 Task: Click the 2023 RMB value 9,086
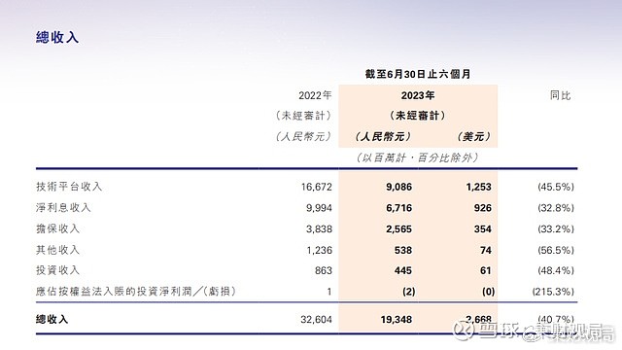click(x=399, y=187)
